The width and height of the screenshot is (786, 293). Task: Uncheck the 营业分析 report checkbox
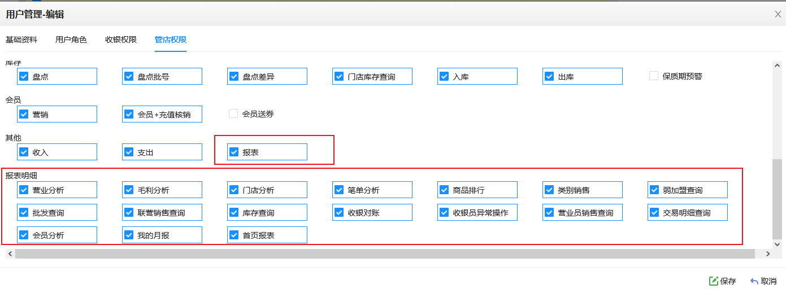[x=24, y=190]
